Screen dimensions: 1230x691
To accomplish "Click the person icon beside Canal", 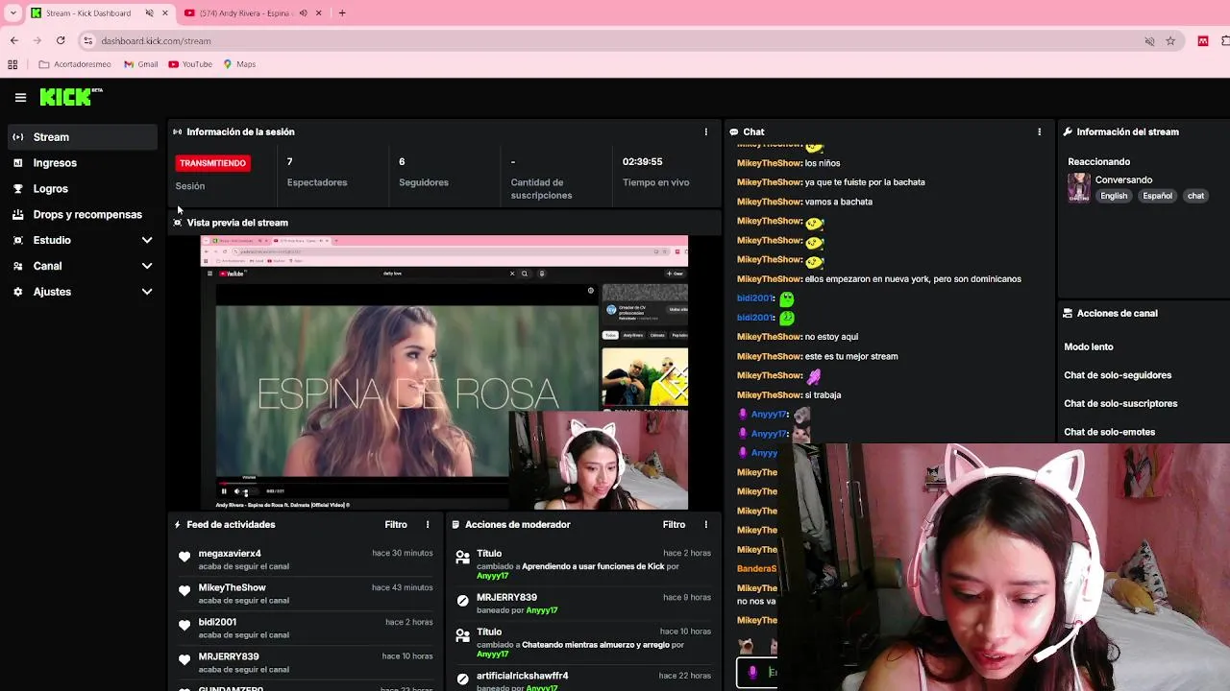I will (17, 266).
